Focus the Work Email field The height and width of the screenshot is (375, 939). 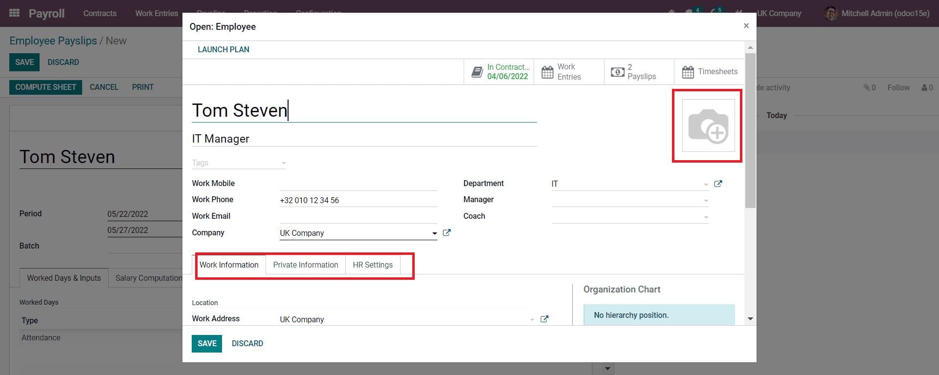point(358,216)
